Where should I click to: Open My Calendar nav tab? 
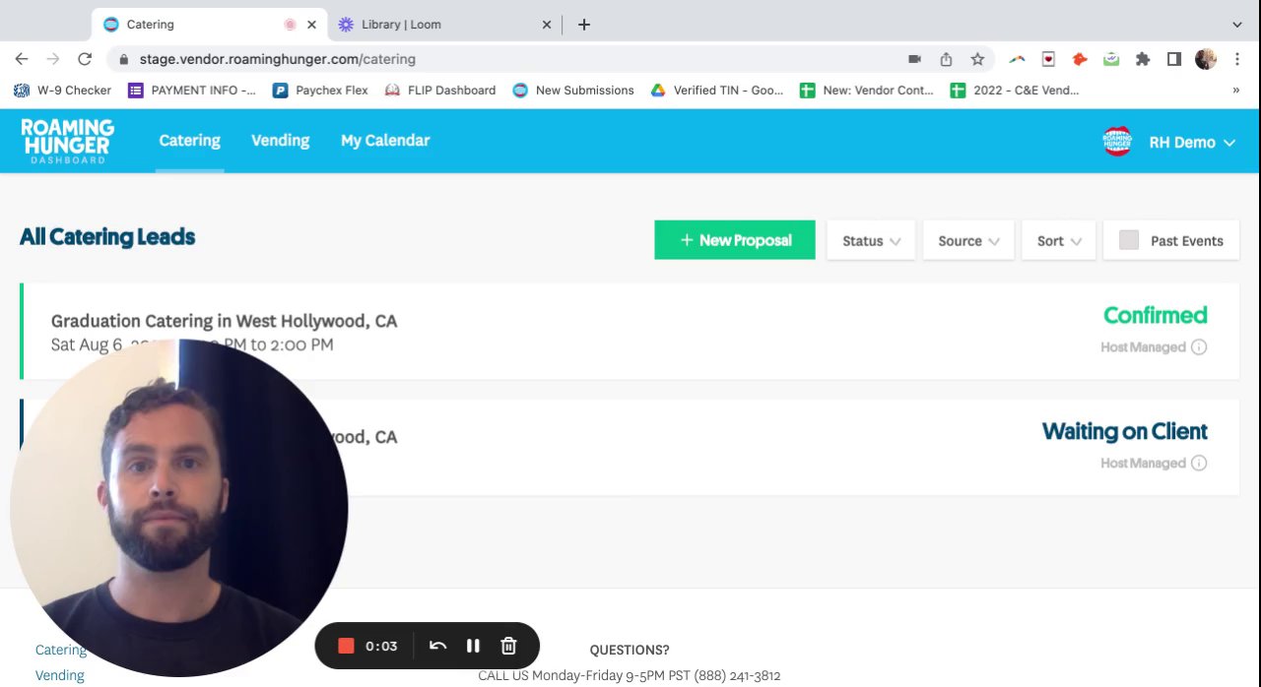(x=385, y=141)
